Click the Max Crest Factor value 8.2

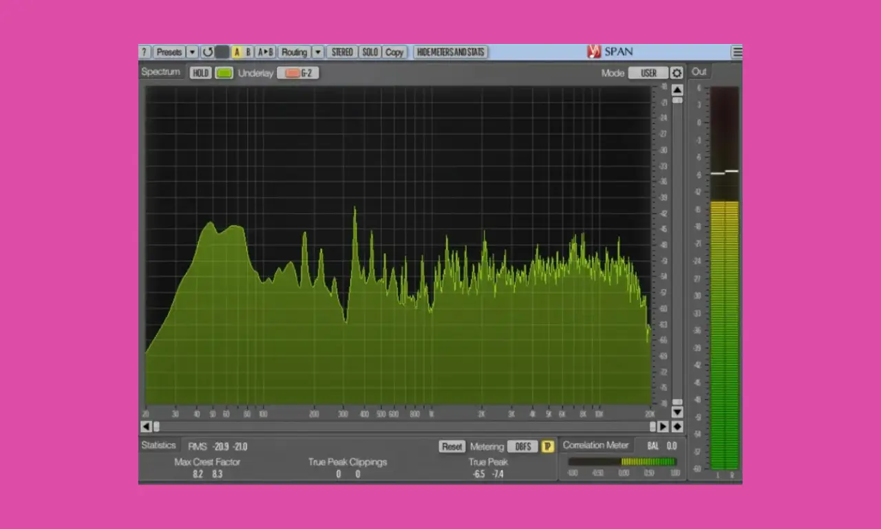coord(198,474)
